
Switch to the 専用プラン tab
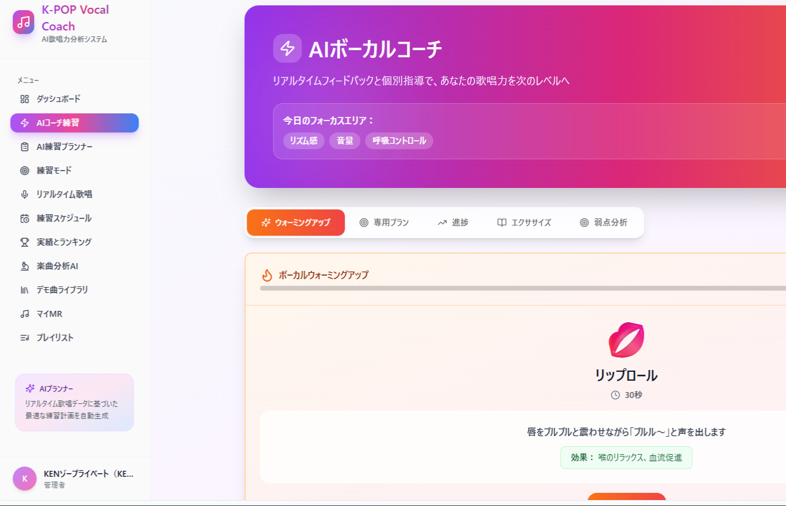pos(384,223)
